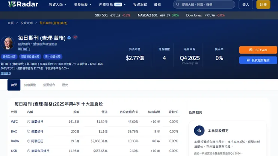Expand the 投資大師 dropdown menu
This screenshot has height=156, width=278.
pos(57,4)
